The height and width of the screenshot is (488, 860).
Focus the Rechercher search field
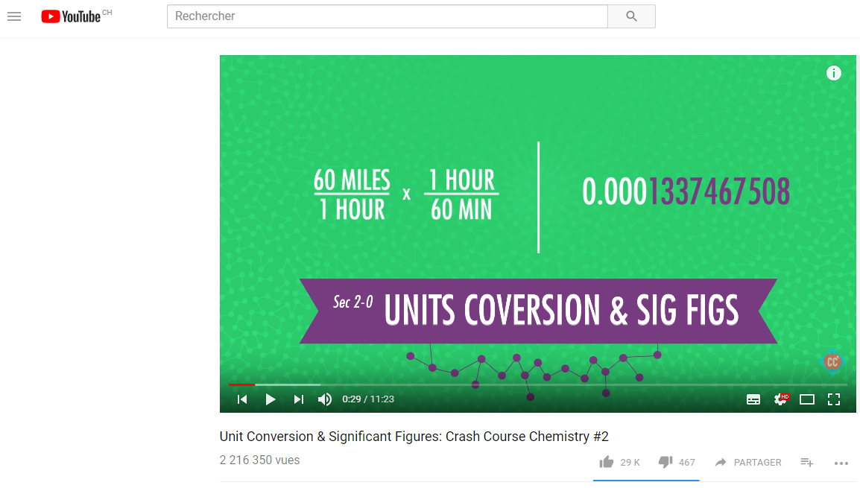tap(388, 16)
